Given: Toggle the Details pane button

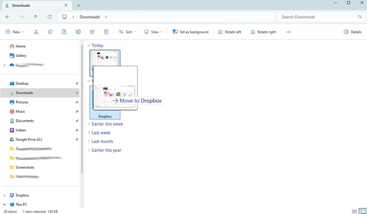Looking at the screenshot, I should [352, 32].
